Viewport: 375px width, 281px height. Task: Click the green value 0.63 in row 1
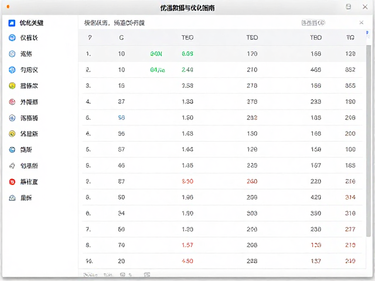click(187, 54)
